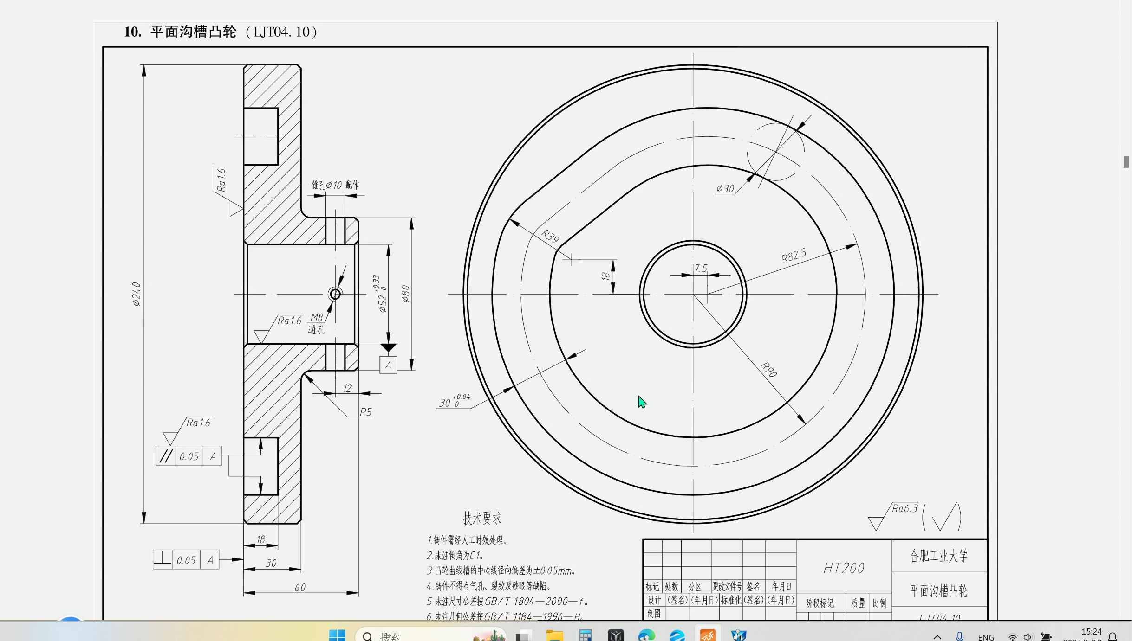Click the datum A box in drawing
Viewport: 1132px width, 641px height.
[x=388, y=365]
